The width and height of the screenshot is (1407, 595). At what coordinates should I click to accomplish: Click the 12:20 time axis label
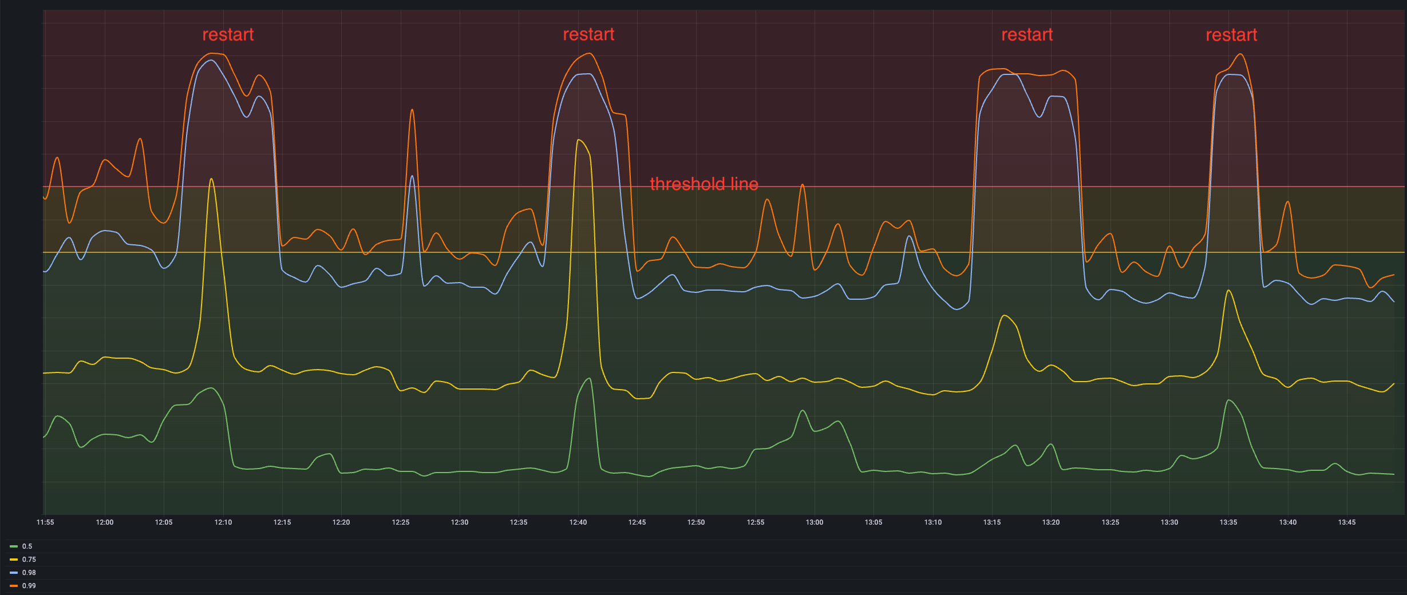341,522
